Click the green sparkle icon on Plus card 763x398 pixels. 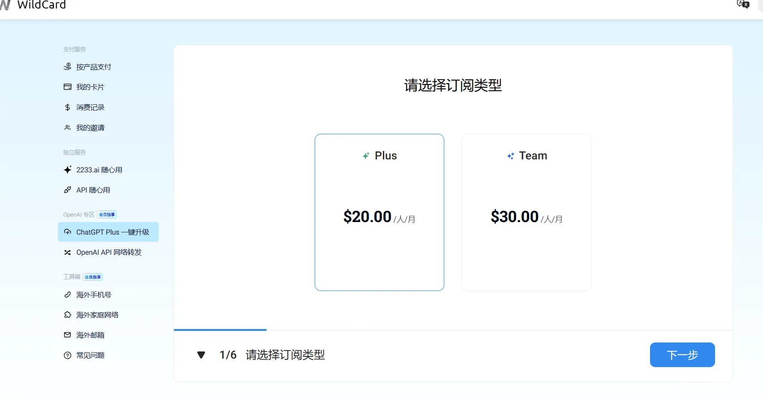(366, 156)
